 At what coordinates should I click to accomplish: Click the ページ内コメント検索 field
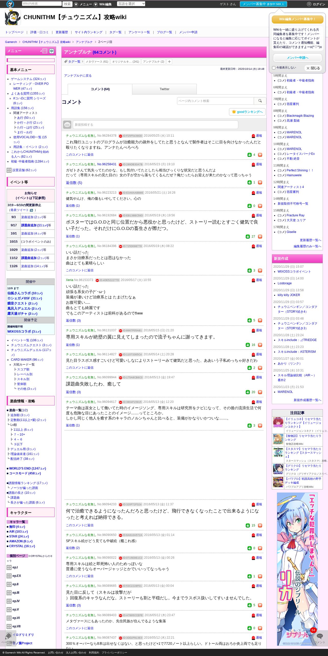click(215, 101)
